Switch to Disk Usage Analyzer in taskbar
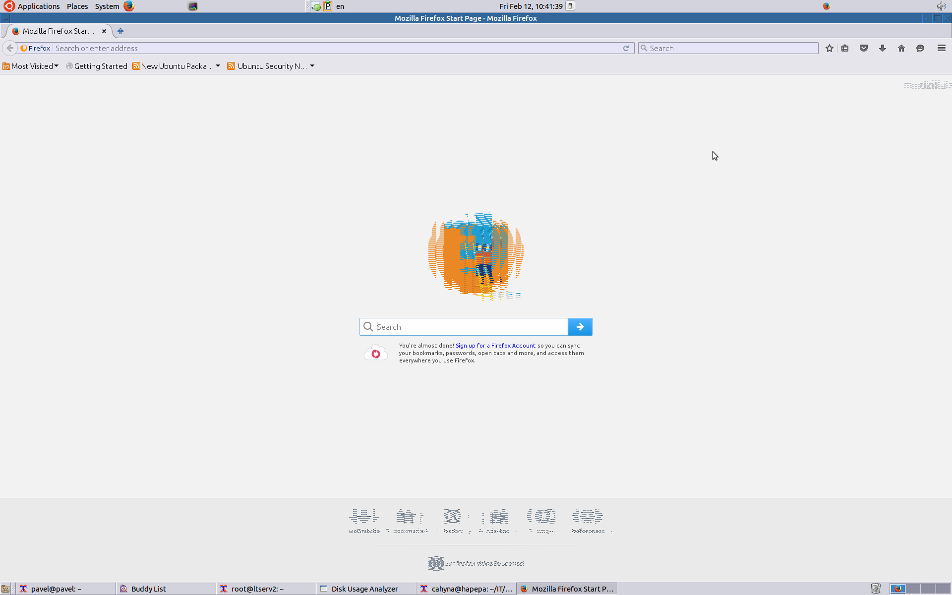952x595 pixels. [x=364, y=589]
